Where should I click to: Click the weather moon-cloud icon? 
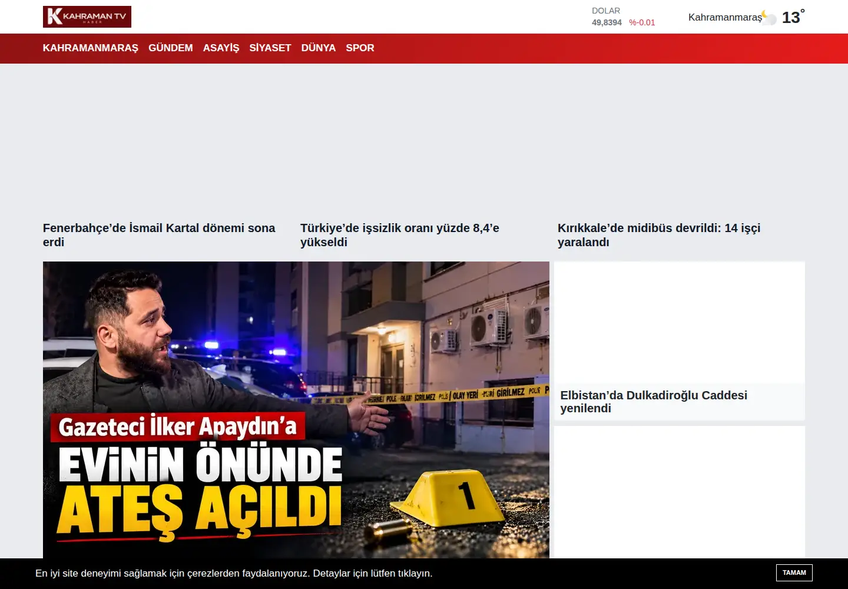[769, 18]
